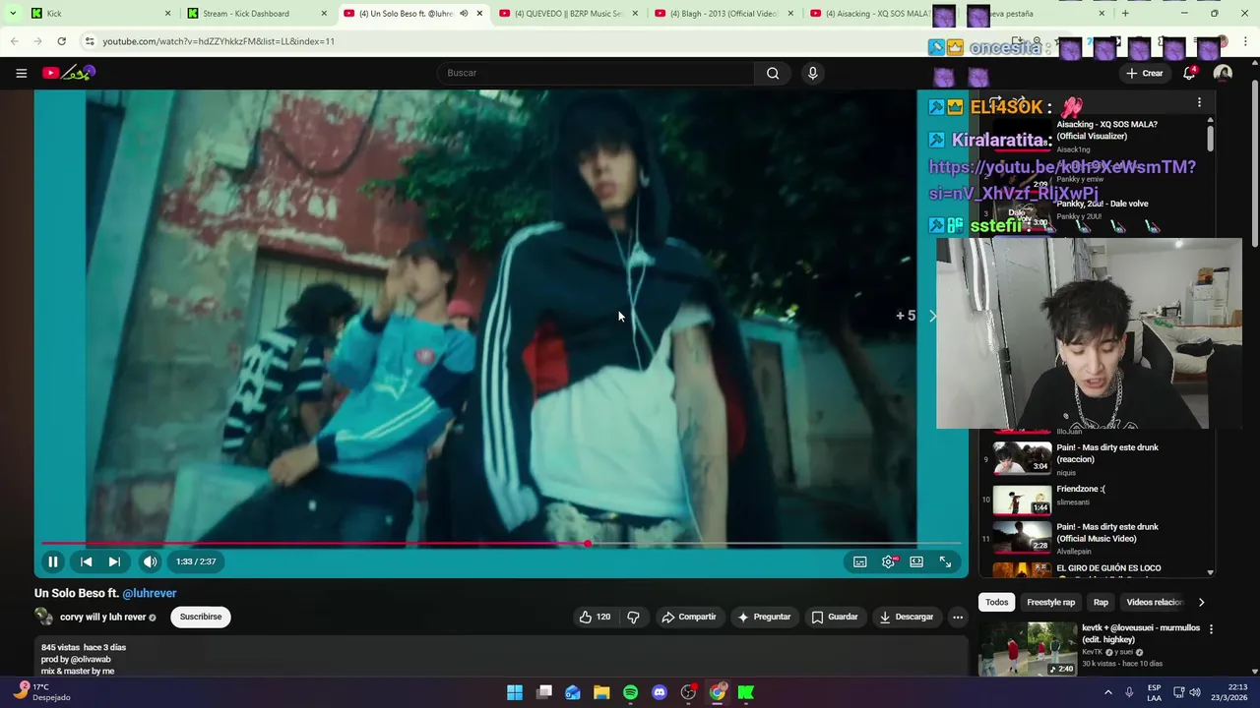Open the corvy will channel avatar
The width and height of the screenshot is (1260, 708).
pyautogui.click(x=43, y=617)
